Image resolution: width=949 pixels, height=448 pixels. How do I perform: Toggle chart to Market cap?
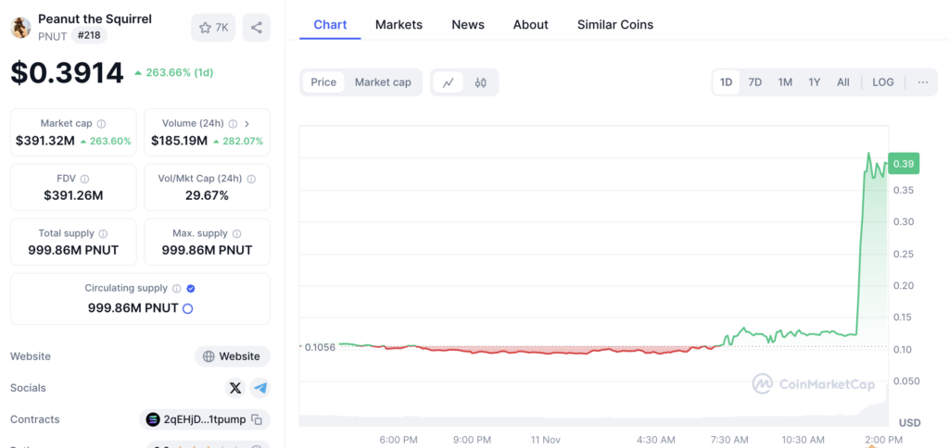(383, 82)
